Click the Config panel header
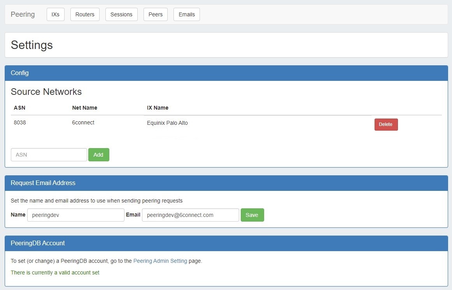 pos(226,73)
